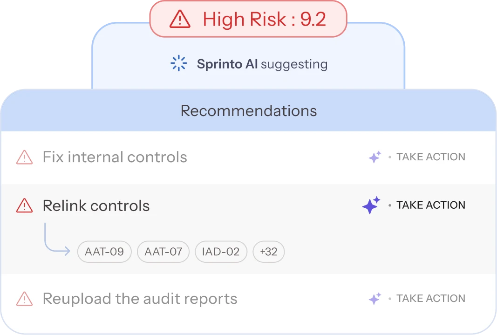Click the warning triangle beside Reupload the audit reports
The image size is (497, 335).
[24, 299]
